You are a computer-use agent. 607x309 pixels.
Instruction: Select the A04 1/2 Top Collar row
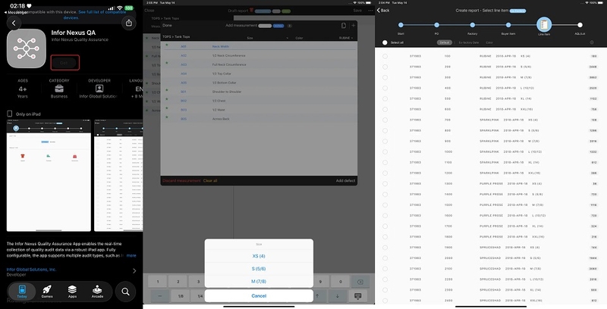(x=259, y=73)
